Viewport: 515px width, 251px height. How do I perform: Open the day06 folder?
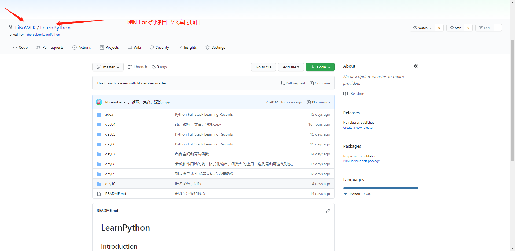click(x=110, y=144)
